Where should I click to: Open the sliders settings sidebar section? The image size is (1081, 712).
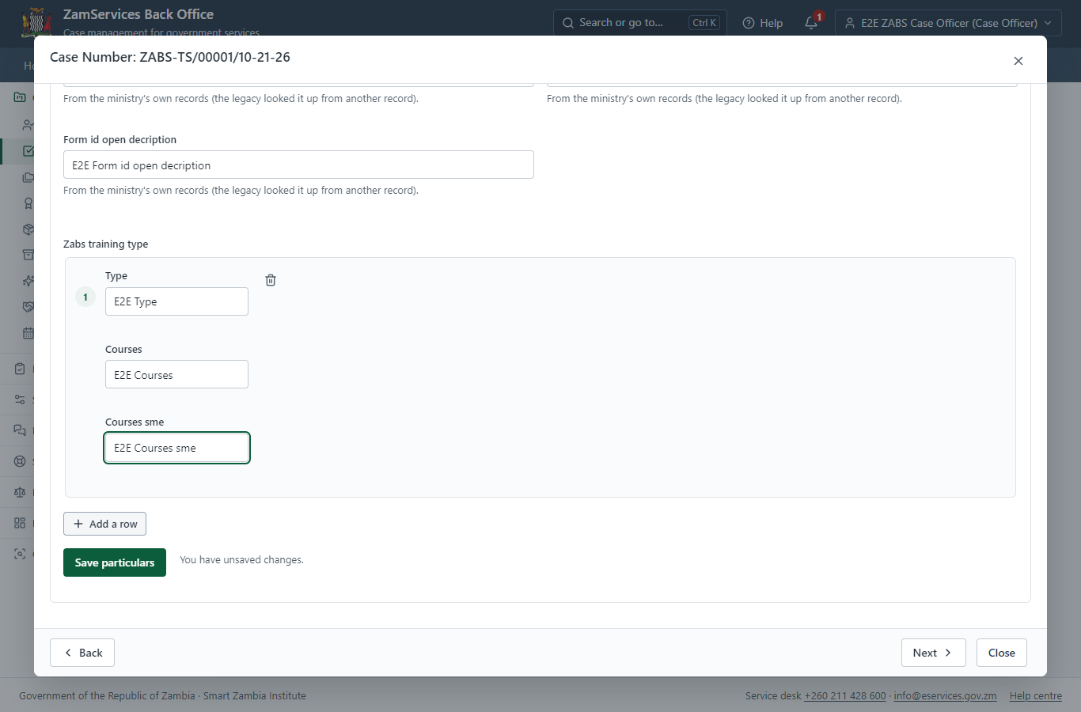tap(20, 400)
